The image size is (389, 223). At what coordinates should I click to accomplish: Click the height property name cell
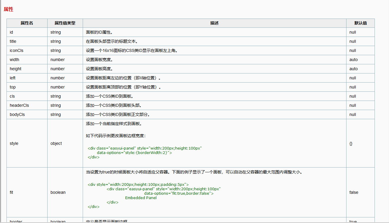(x=15, y=69)
